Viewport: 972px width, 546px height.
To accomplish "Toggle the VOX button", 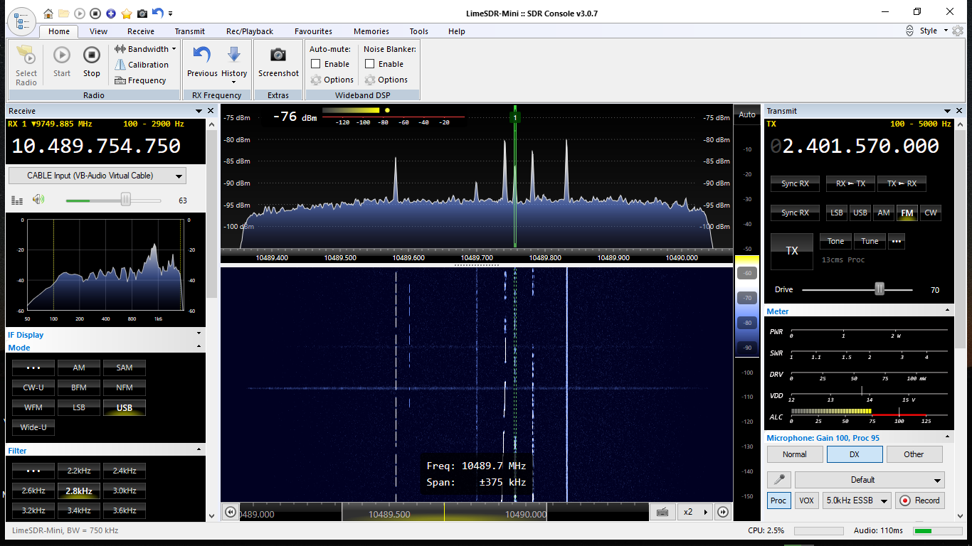I will click(x=806, y=500).
